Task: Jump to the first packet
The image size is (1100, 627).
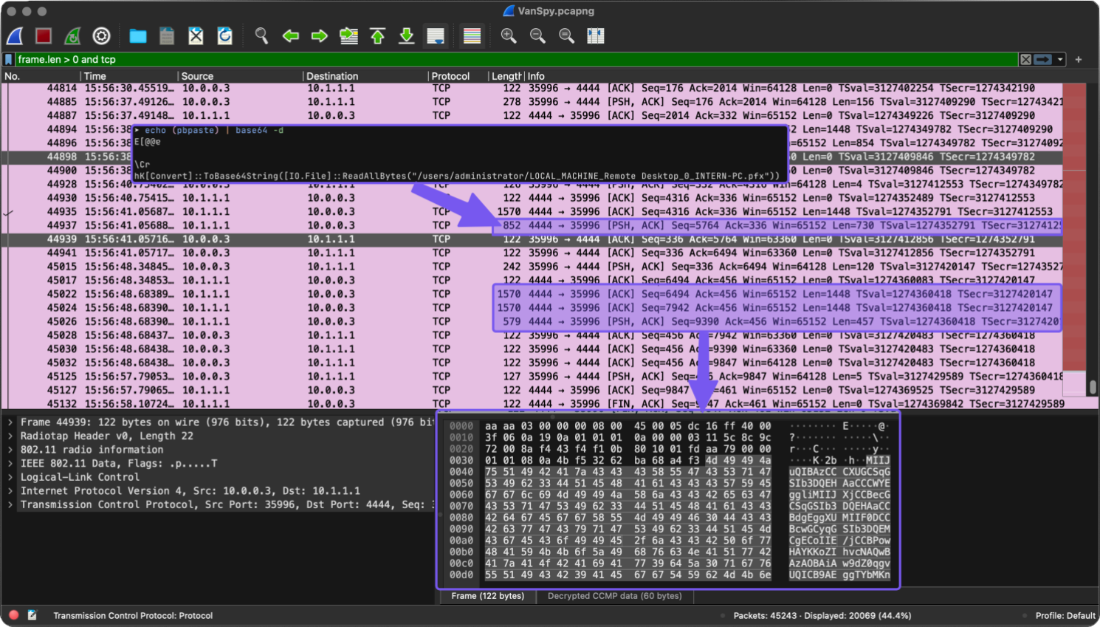Action: pyautogui.click(x=377, y=35)
